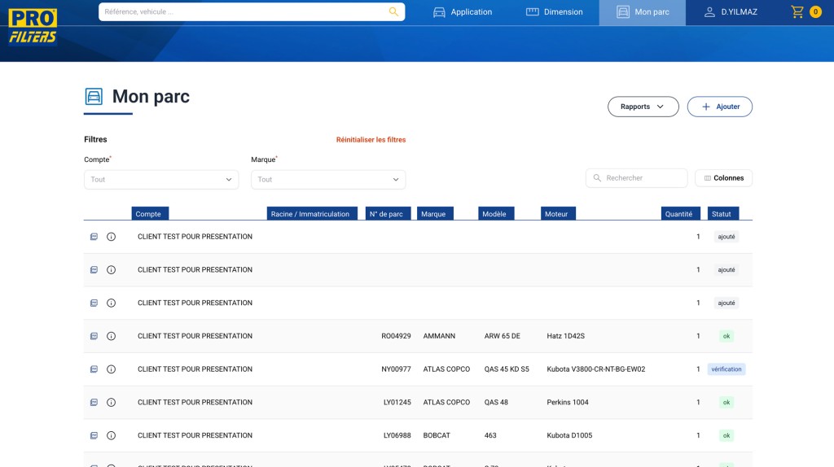Click the Ajouter button
Viewport: 834px width, 467px height.
point(720,107)
